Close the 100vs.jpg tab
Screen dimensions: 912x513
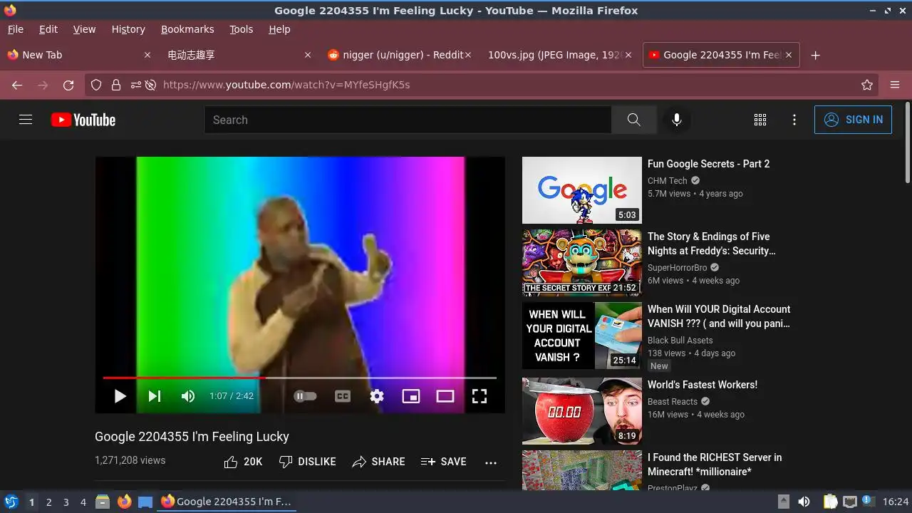tap(628, 55)
